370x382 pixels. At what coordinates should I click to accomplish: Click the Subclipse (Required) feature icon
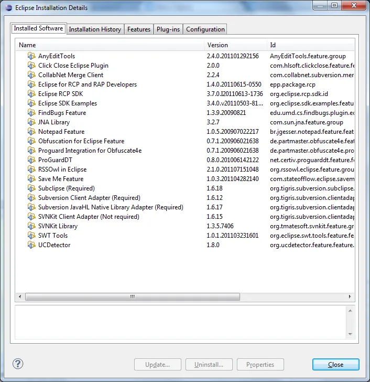coord(31,188)
